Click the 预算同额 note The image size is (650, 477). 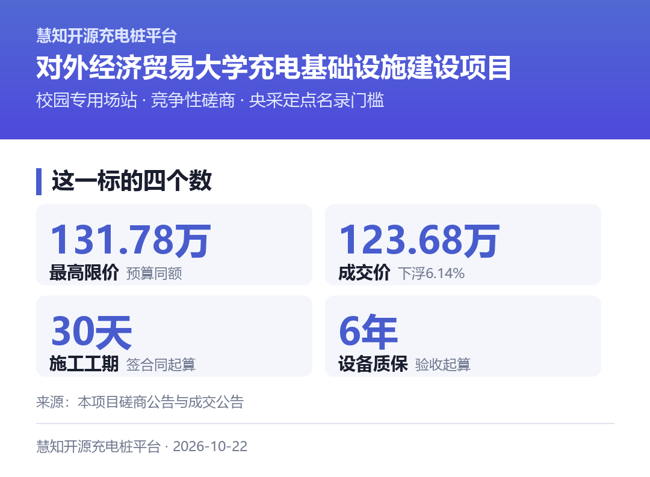coord(154,273)
